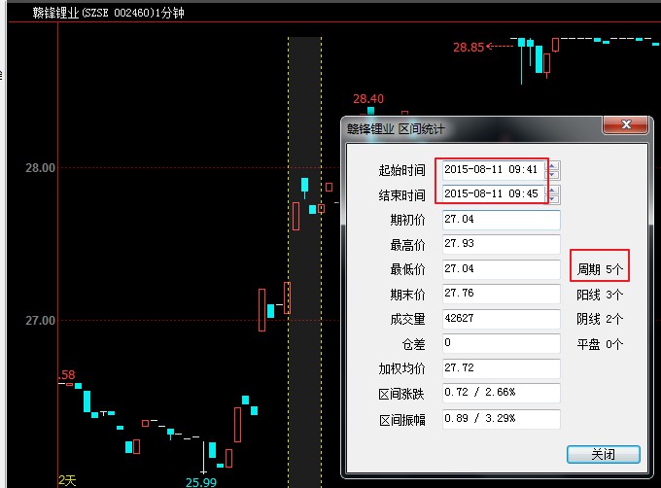Click the 关闭 button in the dialog
Viewport: 661px width, 488px height.
point(603,454)
